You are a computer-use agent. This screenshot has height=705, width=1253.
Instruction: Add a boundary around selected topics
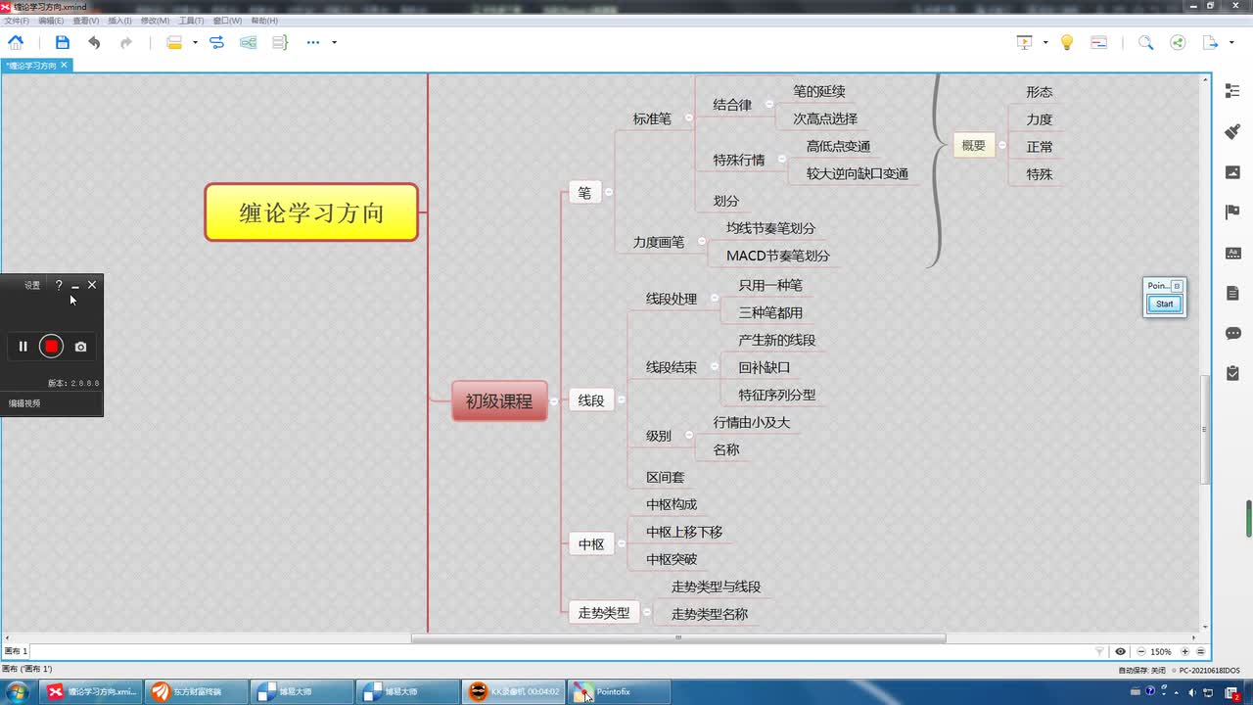(249, 42)
